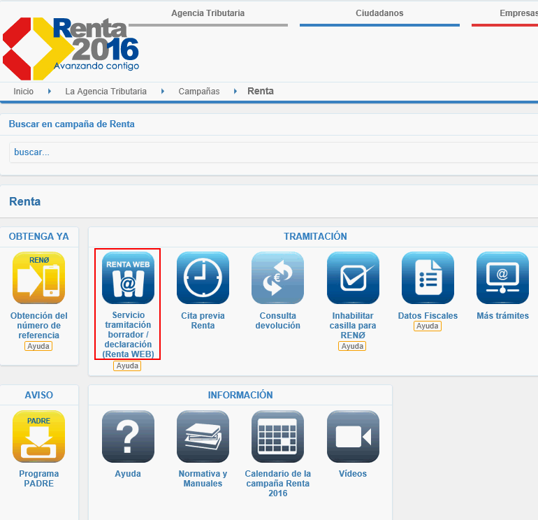Screen dimensions: 538x520
Task: Click Calendario de la campaña Renta 2016 link
Action: [x=277, y=483]
